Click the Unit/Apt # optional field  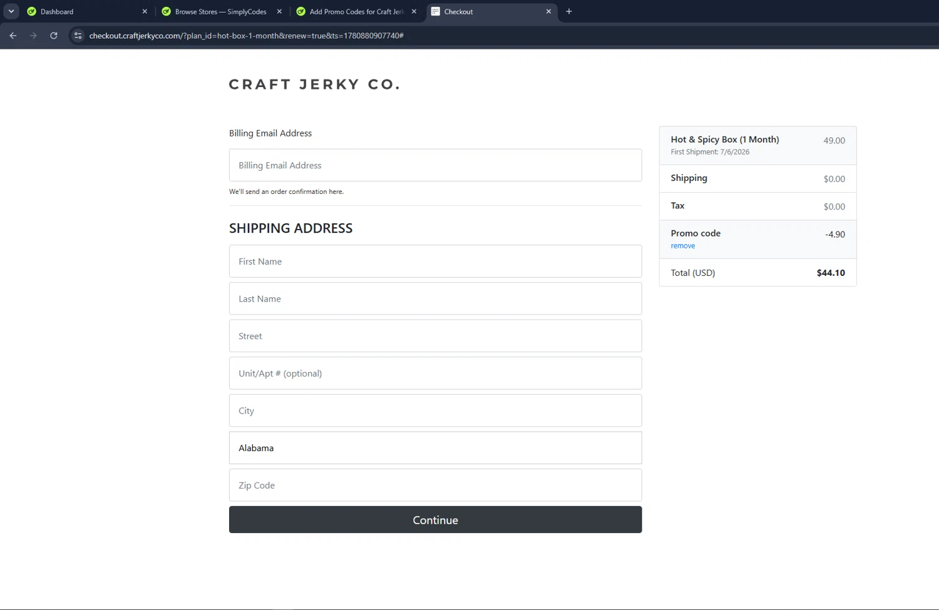pyautogui.click(x=435, y=374)
